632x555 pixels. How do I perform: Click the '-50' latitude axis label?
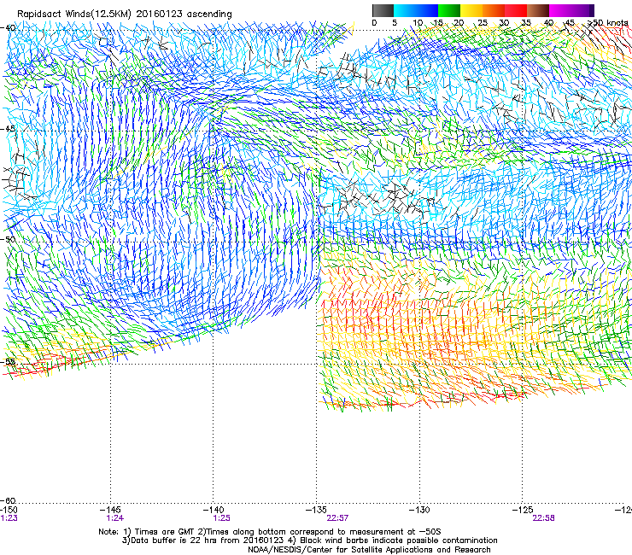[x=9, y=239]
